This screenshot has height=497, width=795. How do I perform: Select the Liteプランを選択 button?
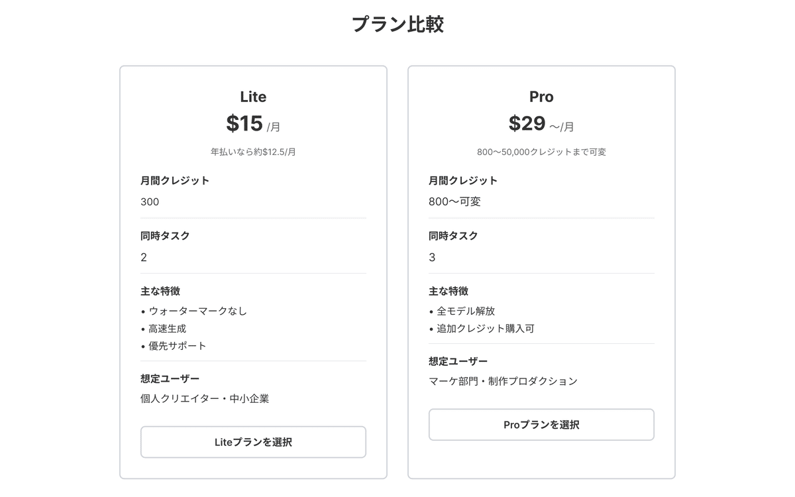(253, 442)
